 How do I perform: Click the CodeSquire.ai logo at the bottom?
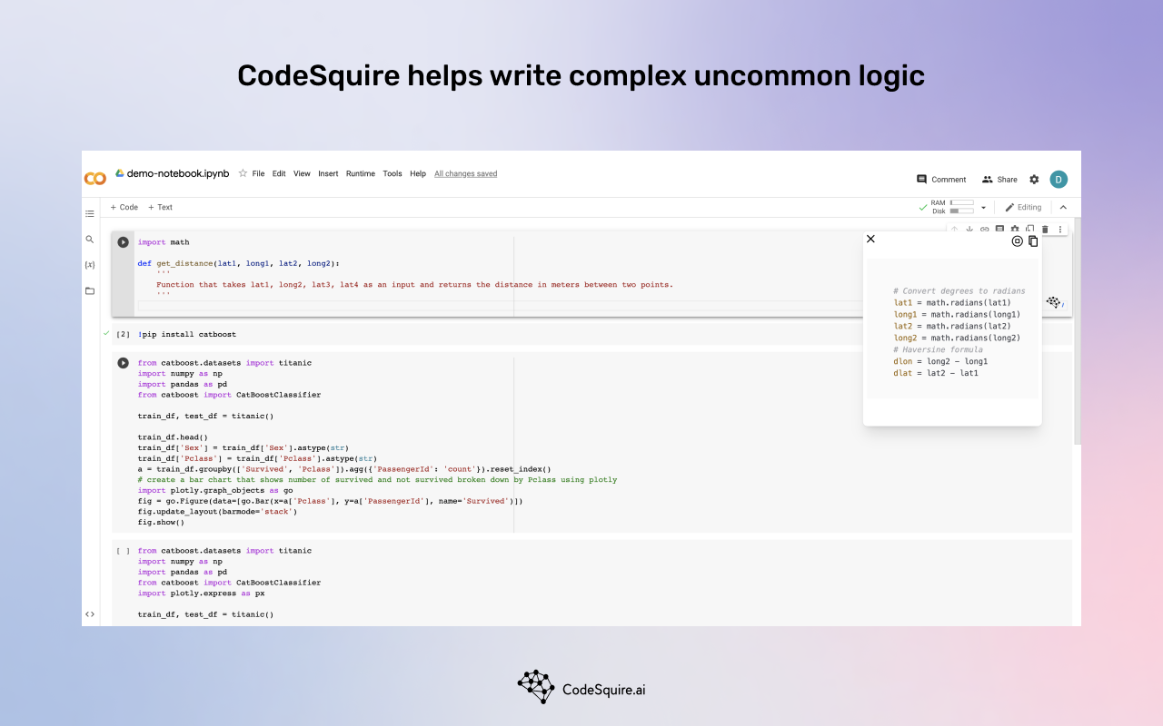[581, 689]
